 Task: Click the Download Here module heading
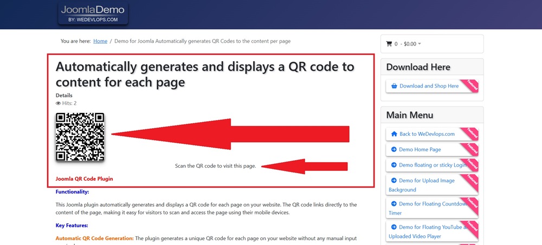click(418, 67)
